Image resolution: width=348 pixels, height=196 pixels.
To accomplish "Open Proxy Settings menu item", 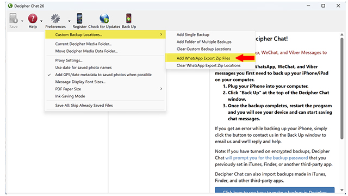I will tap(105, 60).
